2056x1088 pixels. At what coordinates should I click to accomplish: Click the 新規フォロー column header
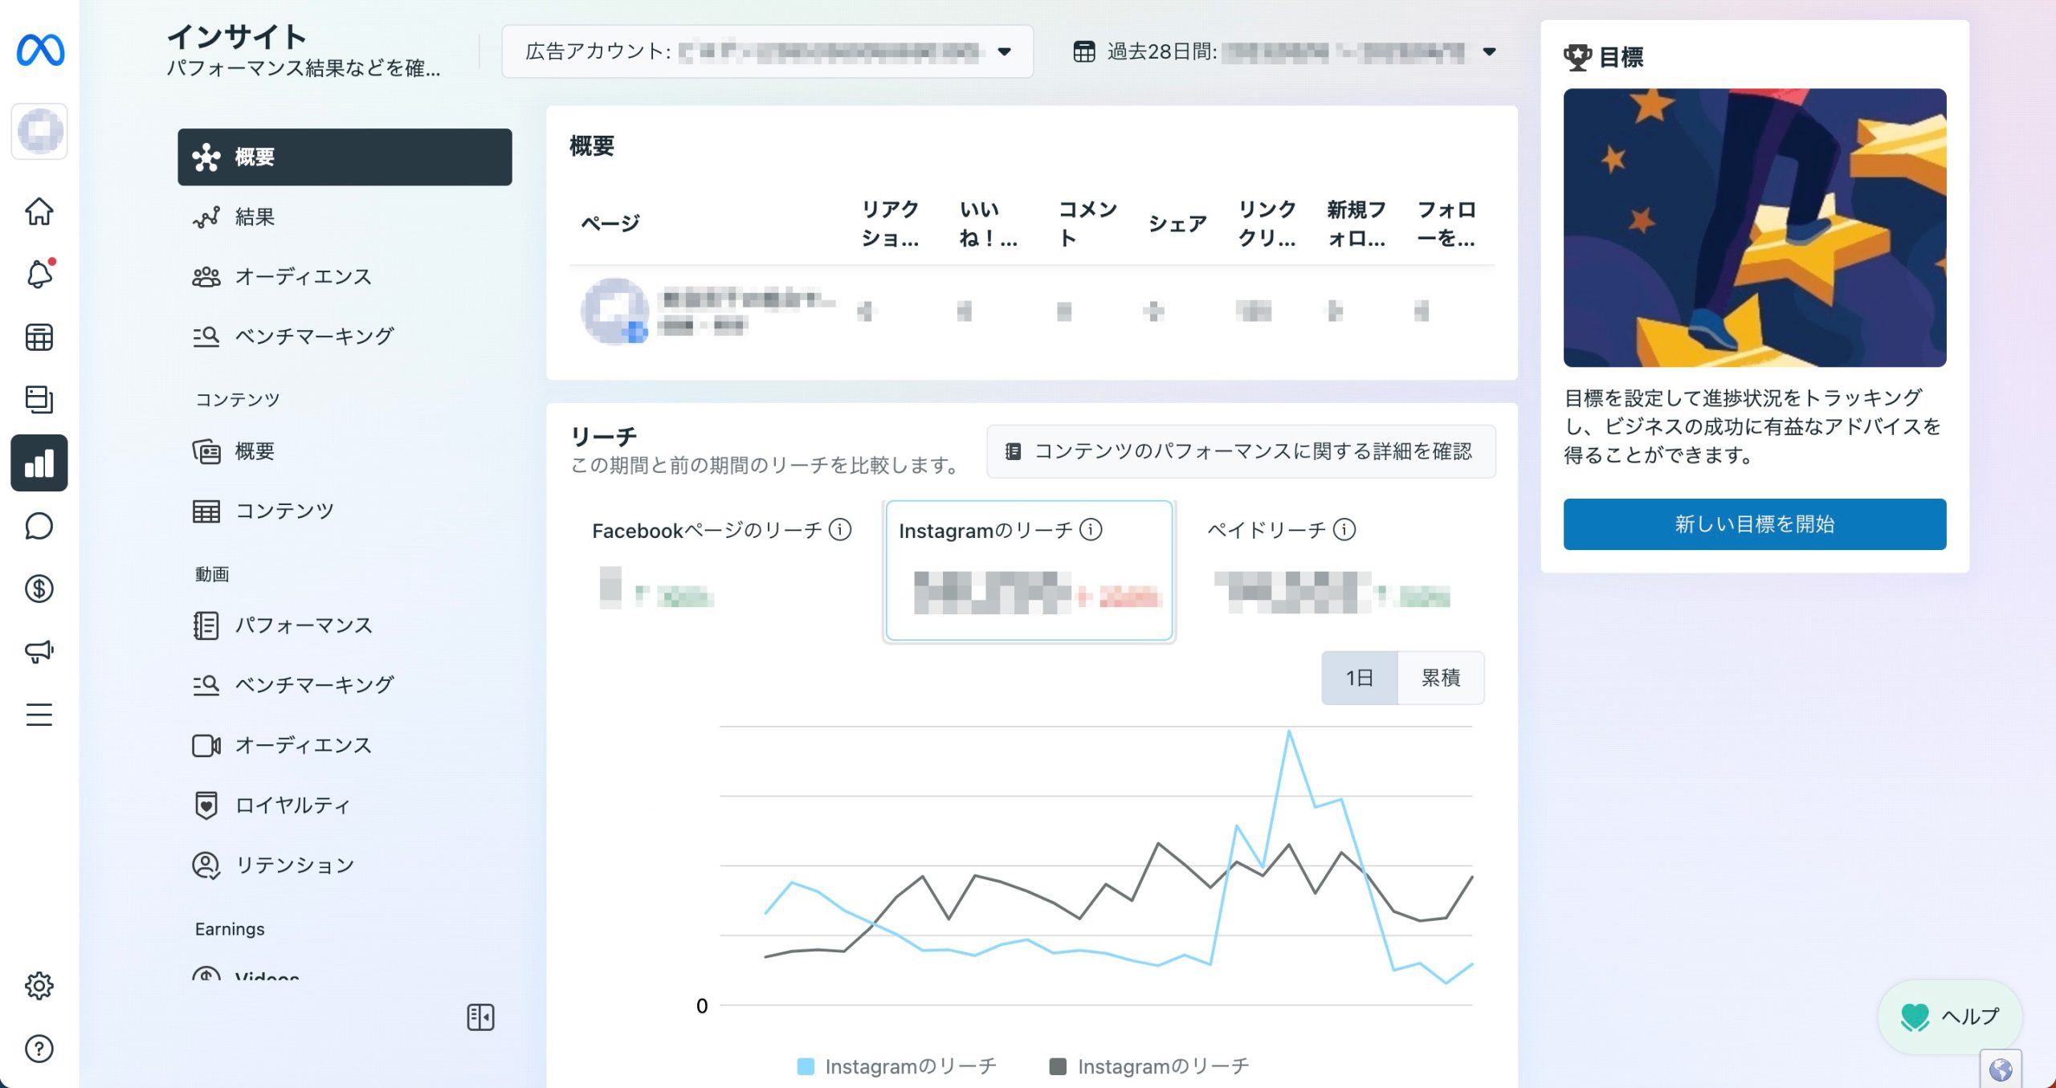coord(1356,223)
